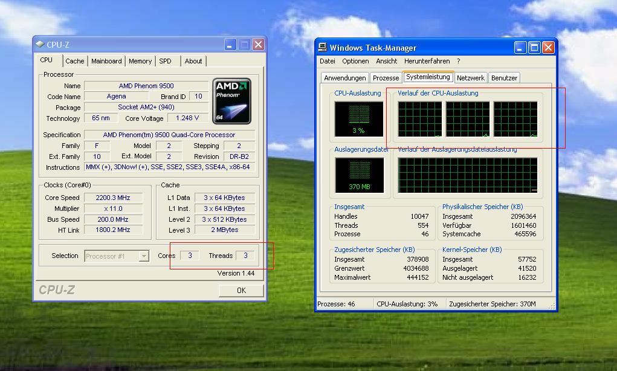
Task: Click the Grenzwert value 4034688
Action: pos(416,268)
